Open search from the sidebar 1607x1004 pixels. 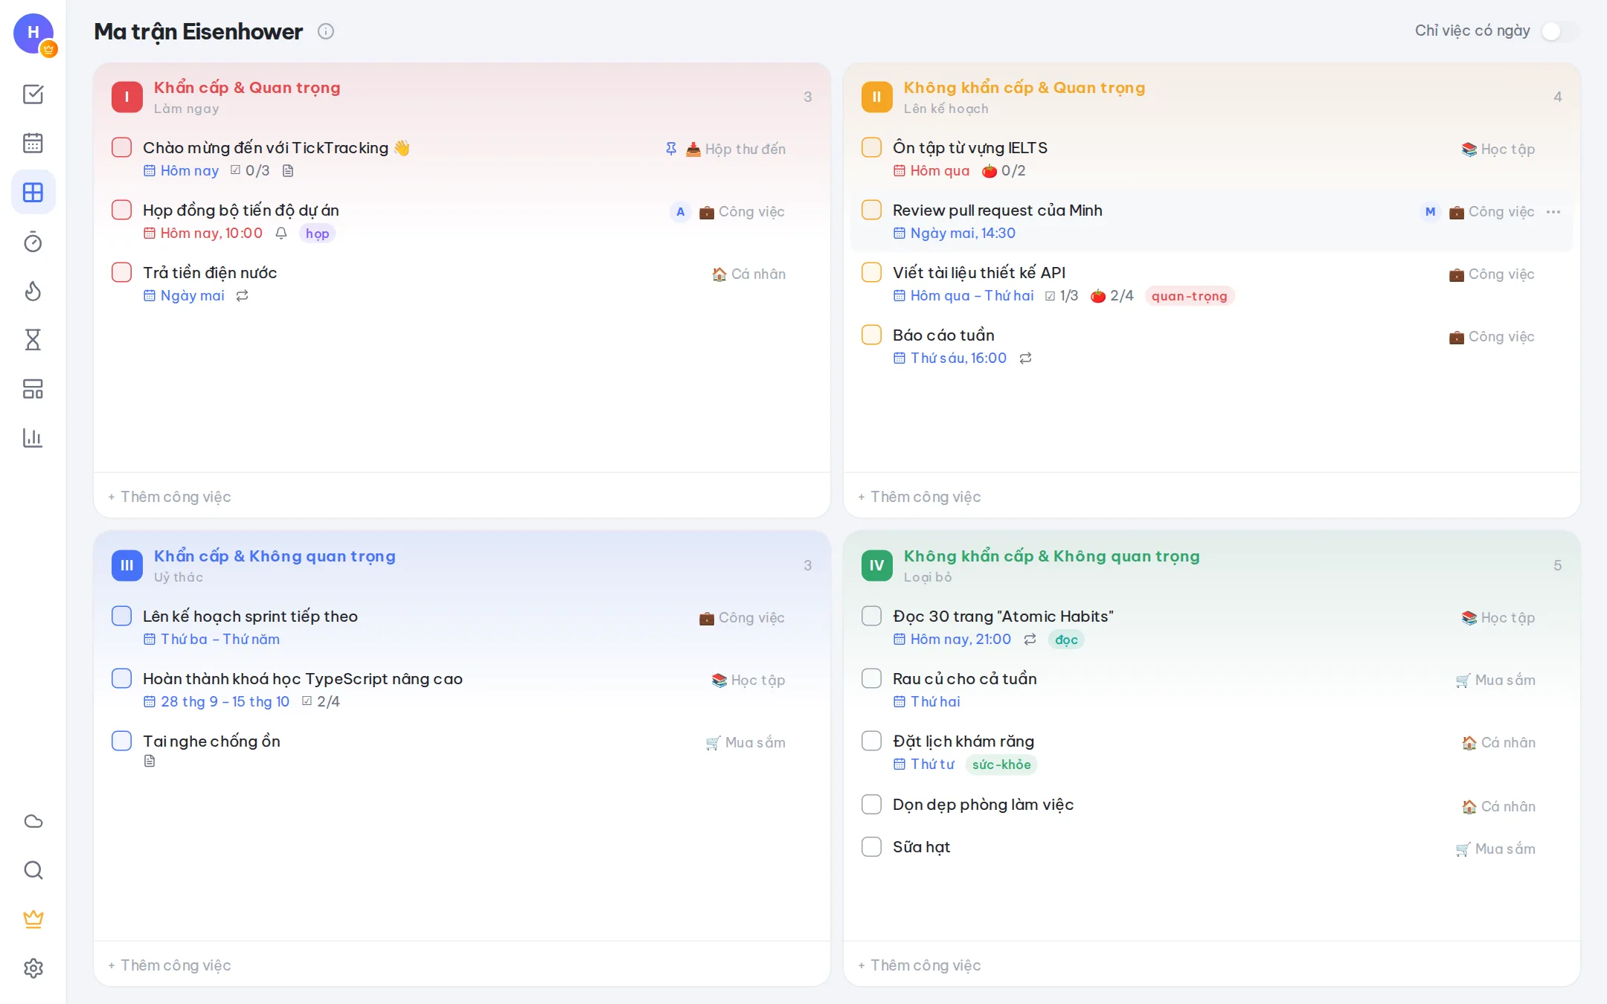(x=33, y=870)
